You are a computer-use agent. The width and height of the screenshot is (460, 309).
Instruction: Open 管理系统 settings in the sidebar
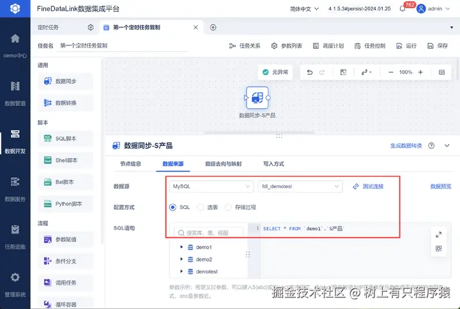15,285
